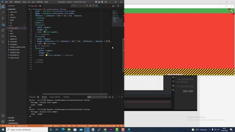
Task: Open the Manage gear in activity bar
Action: (x=3, y=121)
